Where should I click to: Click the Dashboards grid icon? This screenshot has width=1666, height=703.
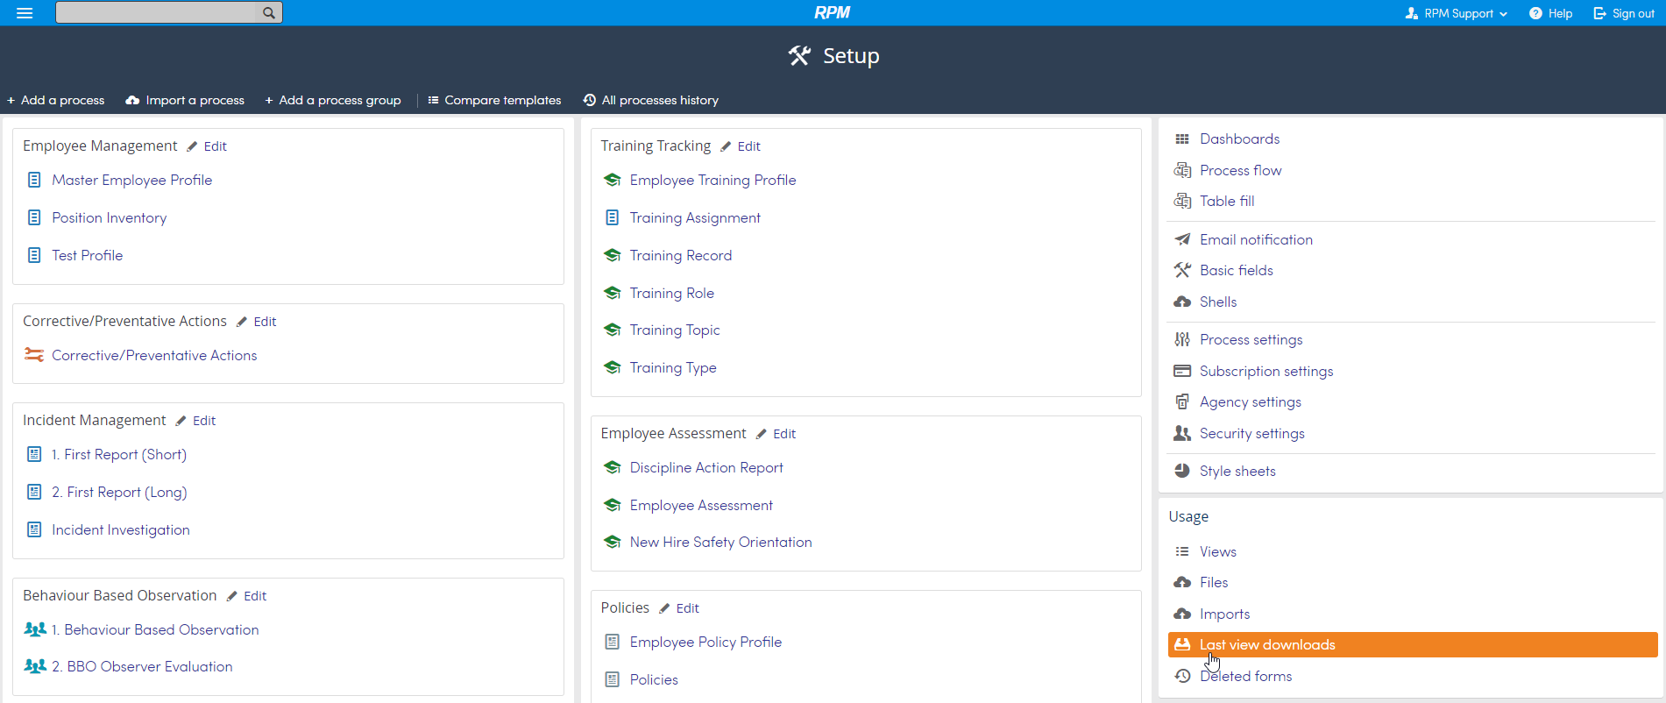(x=1182, y=138)
